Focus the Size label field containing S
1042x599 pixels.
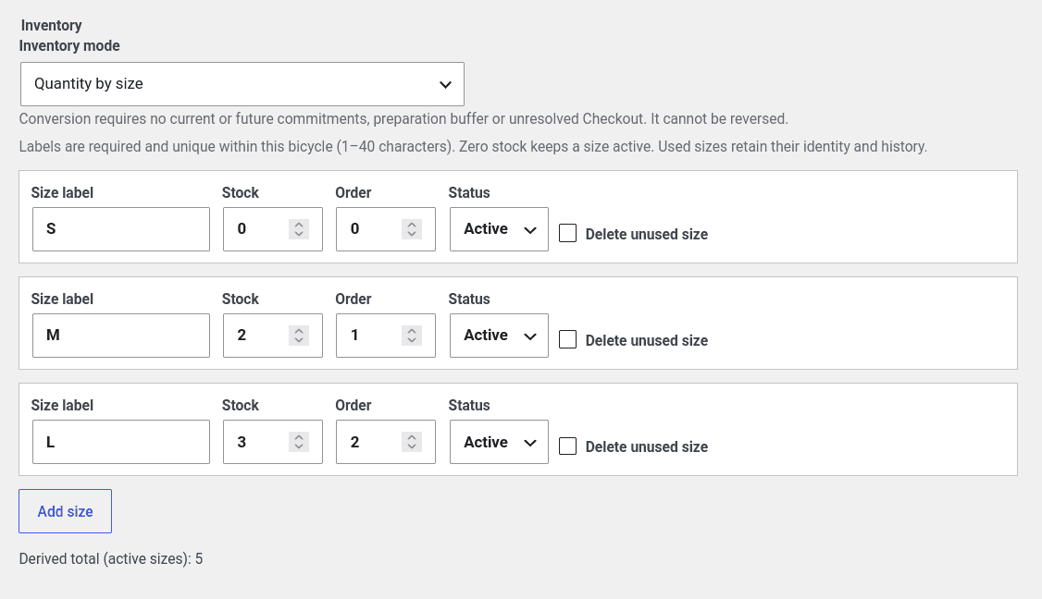[121, 229]
